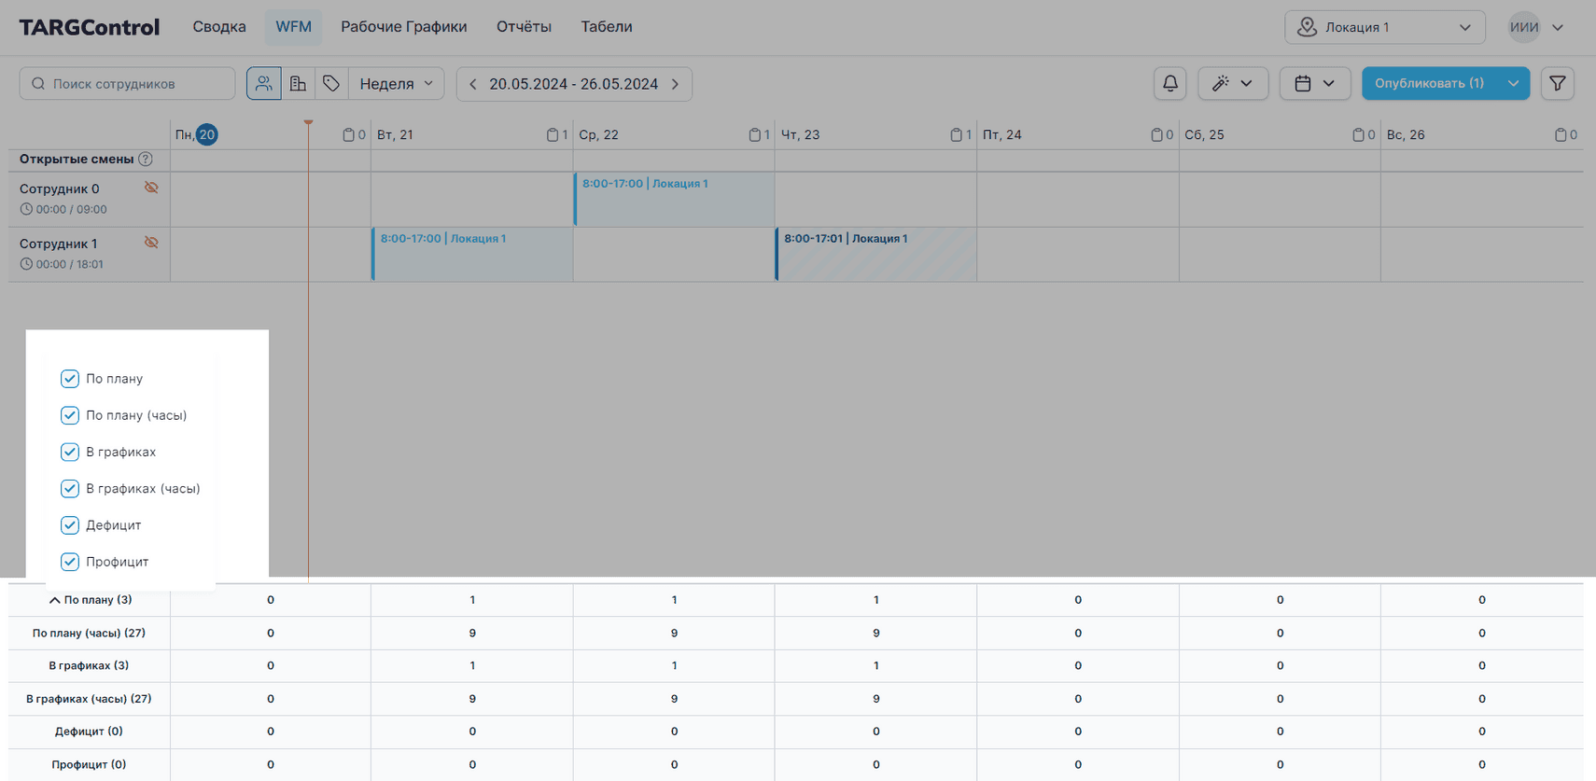Viewport: 1596px width, 781px height.
Task: Click the Открытые смены help icon
Action: pyautogui.click(x=146, y=160)
